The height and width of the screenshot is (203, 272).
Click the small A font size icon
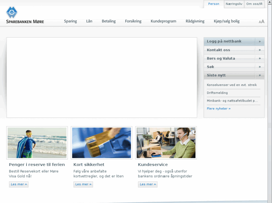click(x=260, y=22)
